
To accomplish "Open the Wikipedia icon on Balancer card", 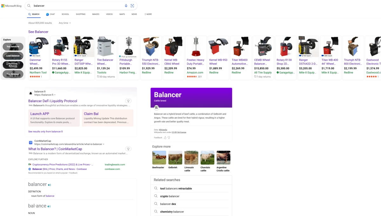I will (157, 108).
